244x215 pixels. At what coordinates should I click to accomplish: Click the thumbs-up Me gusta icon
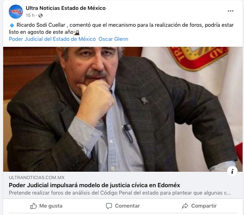33,206
